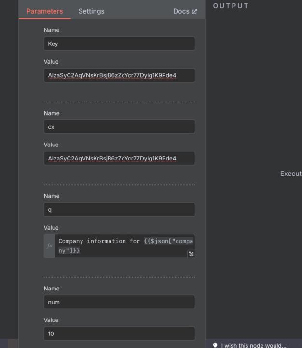Screen dimensions: 302x348
Task: Switch to the Settings tab
Action: (x=91, y=11)
